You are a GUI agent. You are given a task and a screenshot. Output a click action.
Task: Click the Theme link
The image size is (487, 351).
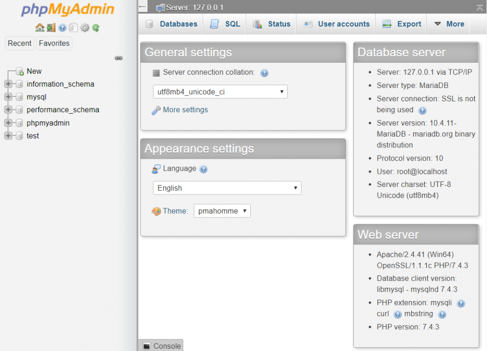pyautogui.click(x=175, y=211)
